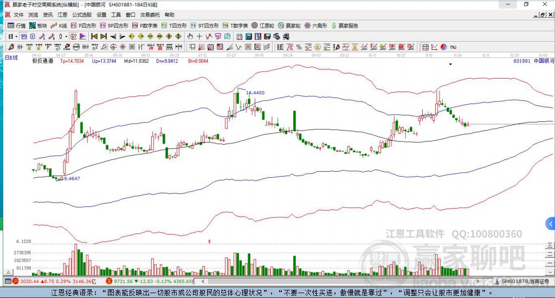This screenshot has height=298, width=555.
Task: Open the T四方形 tool
Action: coord(174,25)
